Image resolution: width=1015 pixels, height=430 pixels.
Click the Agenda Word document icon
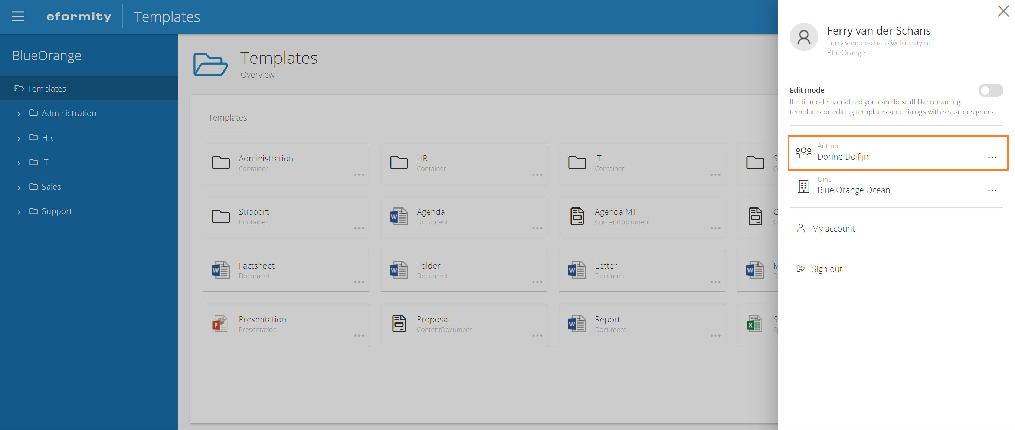(399, 216)
